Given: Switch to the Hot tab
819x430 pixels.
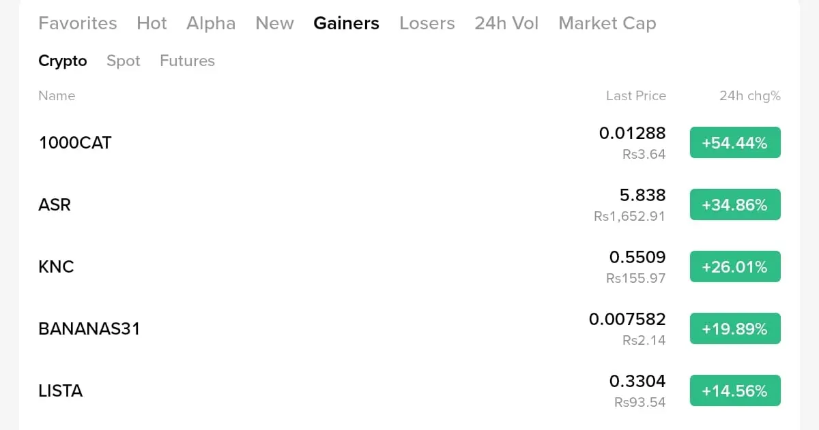Looking at the screenshot, I should pyautogui.click(x=152, y=23).
